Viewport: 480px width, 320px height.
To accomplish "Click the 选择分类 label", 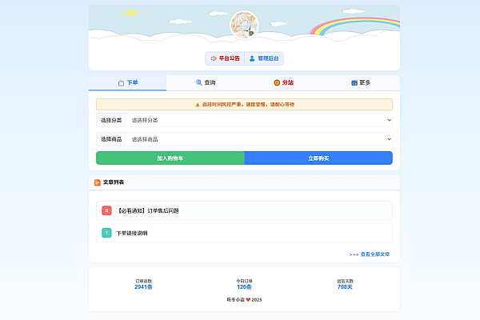I will pos(111,120).
